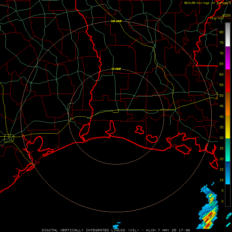This screenshot has height=232, width=232.
Task: Select the legend value "25"
Action: pyautogui.click(x=221, y=148)
